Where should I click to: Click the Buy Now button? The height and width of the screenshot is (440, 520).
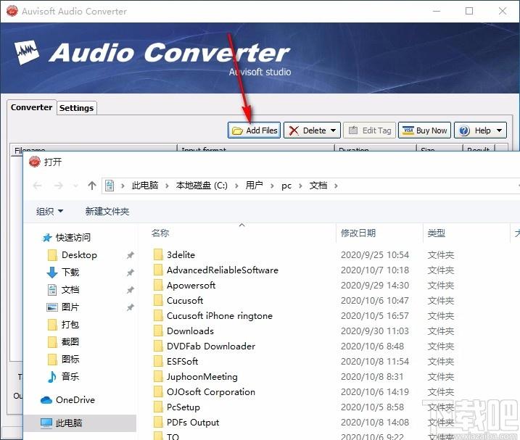click(424, 130)
